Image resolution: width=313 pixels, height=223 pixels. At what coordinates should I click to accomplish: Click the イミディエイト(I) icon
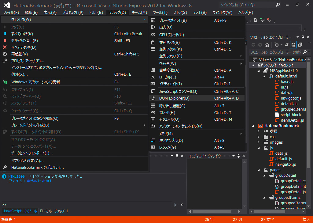[x=153, y=84]
